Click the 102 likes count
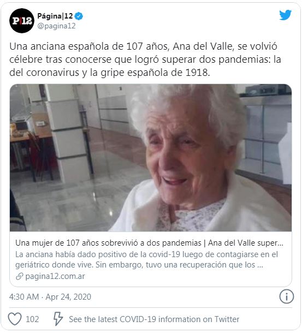The width and height of the screenshot is (302, 333). click(32, 319)
